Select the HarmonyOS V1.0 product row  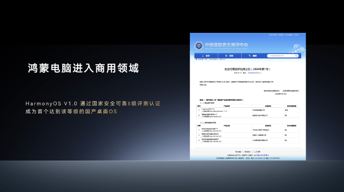coord(248,110)
